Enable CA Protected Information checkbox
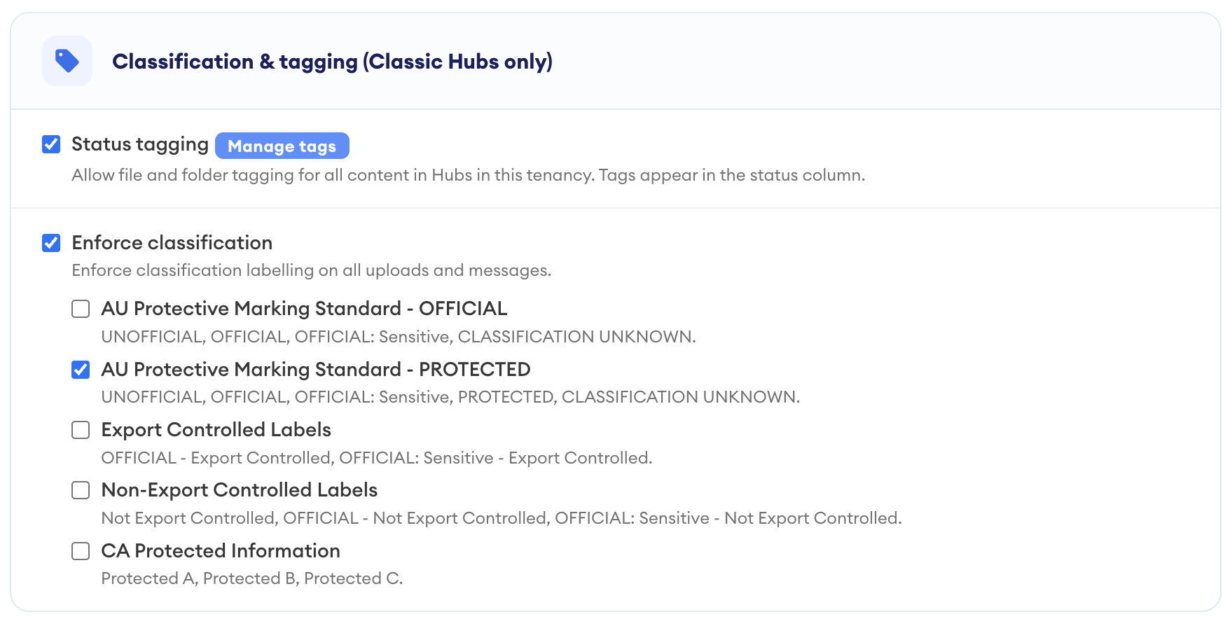Screen dimensions: 1230x619 pos(81,551)
